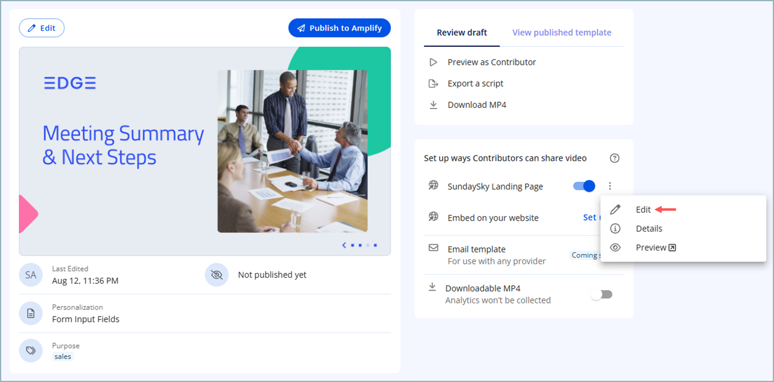Click the Preview as Contributor play icon
Image resolution: width=774 pixels, height=382 pixels.
(433, 62)
